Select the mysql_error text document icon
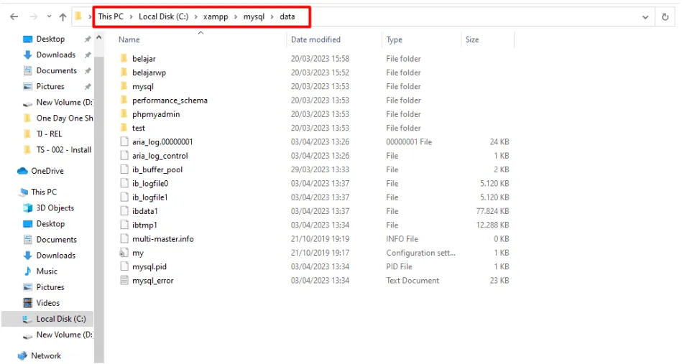This screenshot has width=682, height=364. click(124, 281)
